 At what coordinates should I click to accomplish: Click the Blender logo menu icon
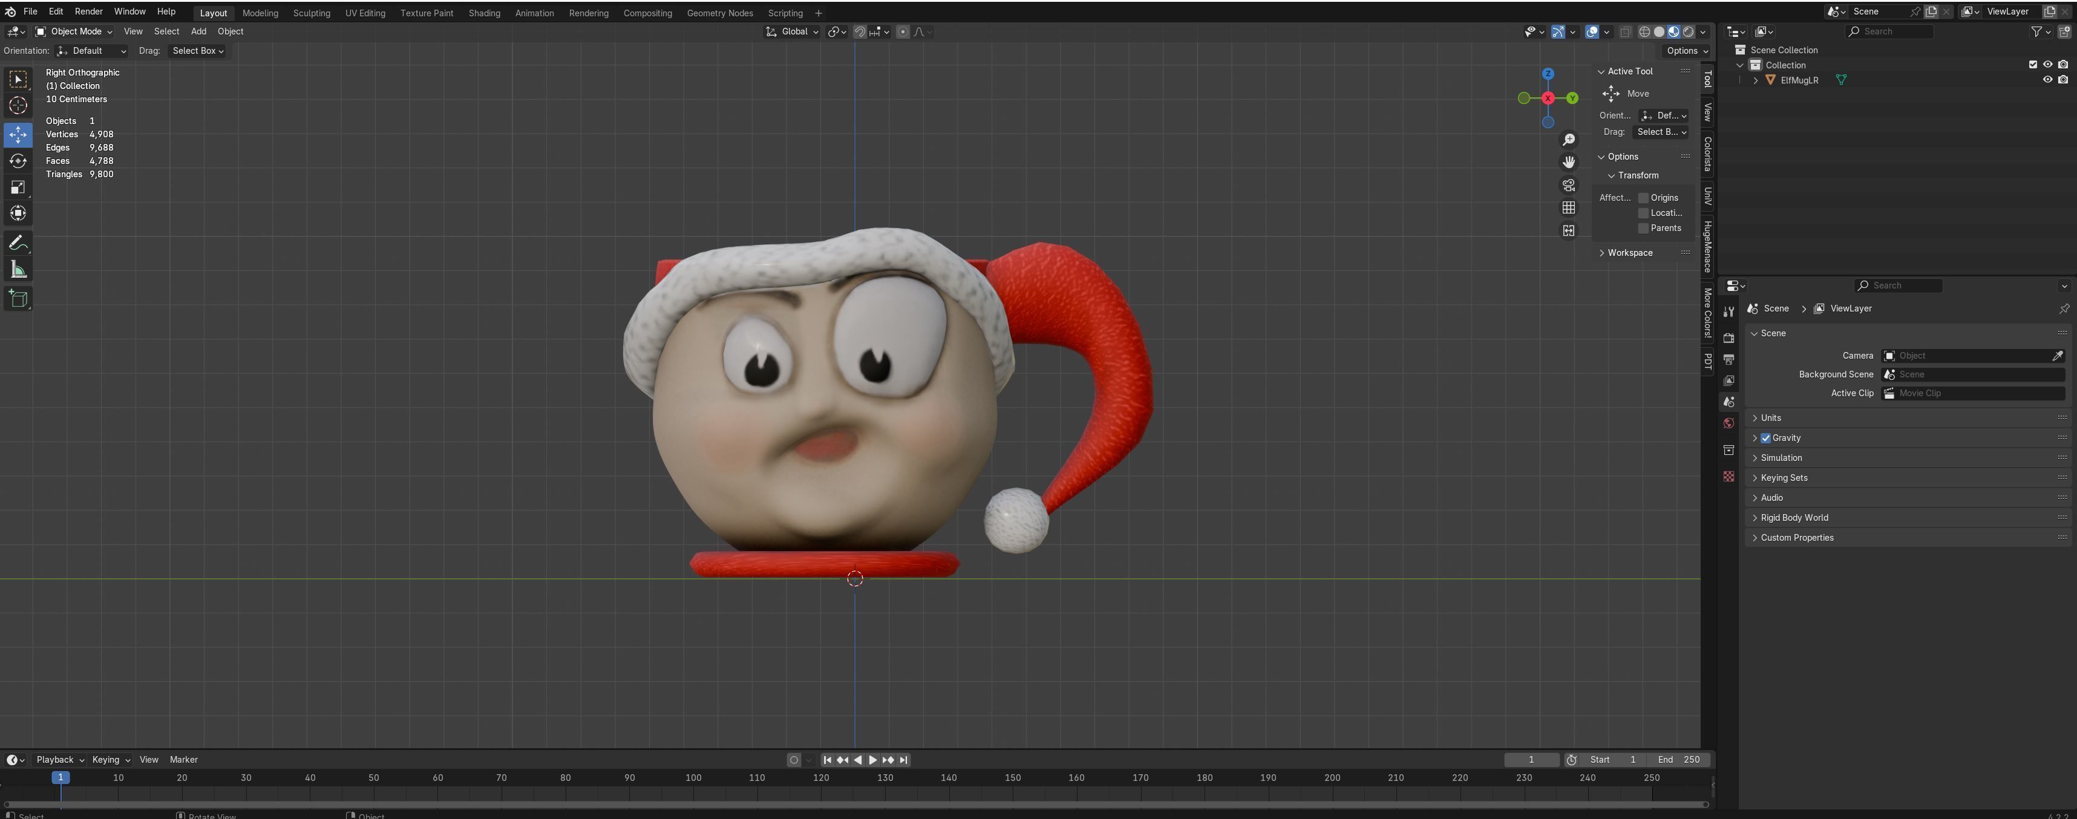point(10,12)
